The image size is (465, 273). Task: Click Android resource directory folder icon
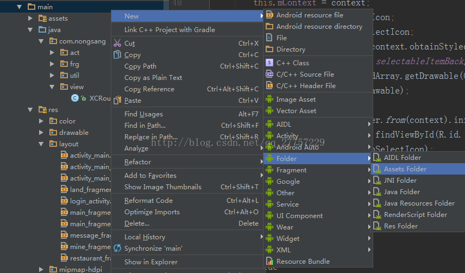[269, 26]
